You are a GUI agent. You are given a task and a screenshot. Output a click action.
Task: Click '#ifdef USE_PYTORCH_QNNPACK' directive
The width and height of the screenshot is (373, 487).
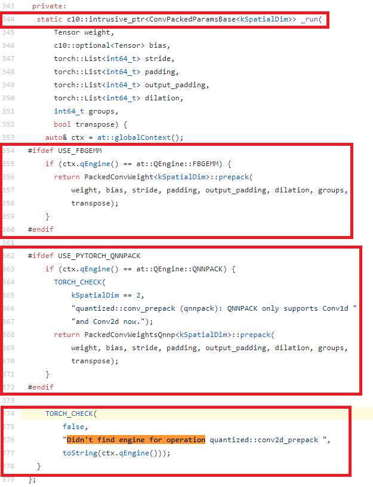[84, 256]
